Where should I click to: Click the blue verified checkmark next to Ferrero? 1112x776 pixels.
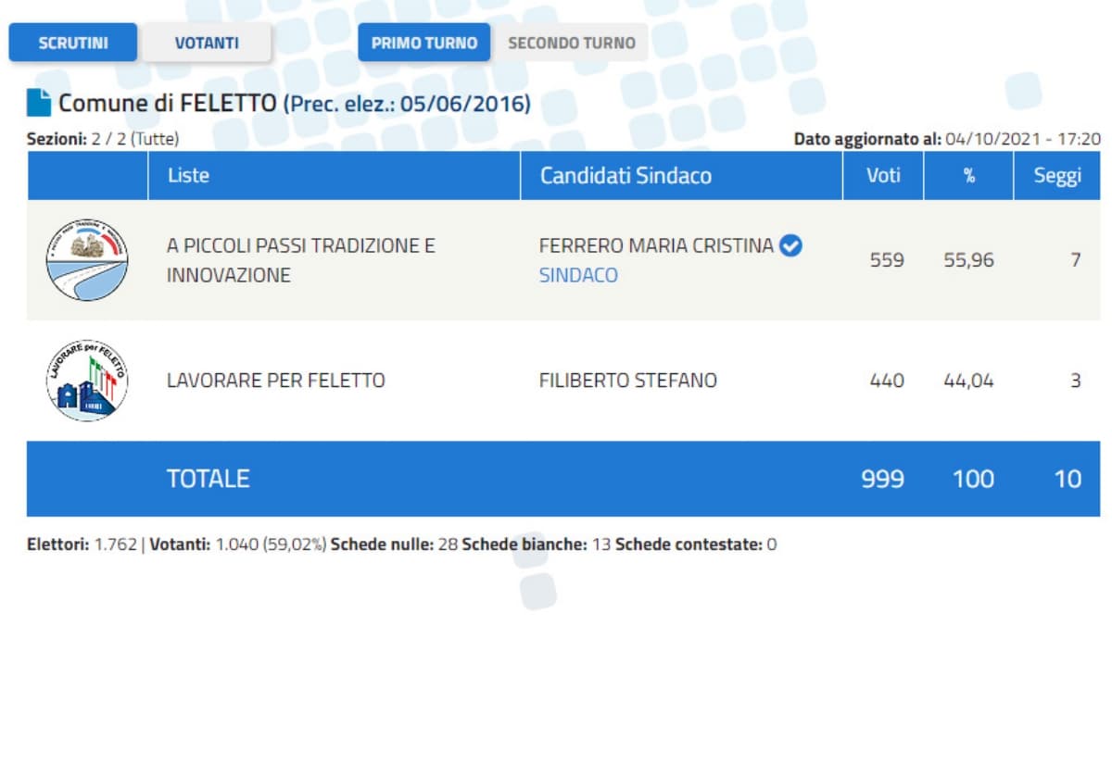click(790, 245)
